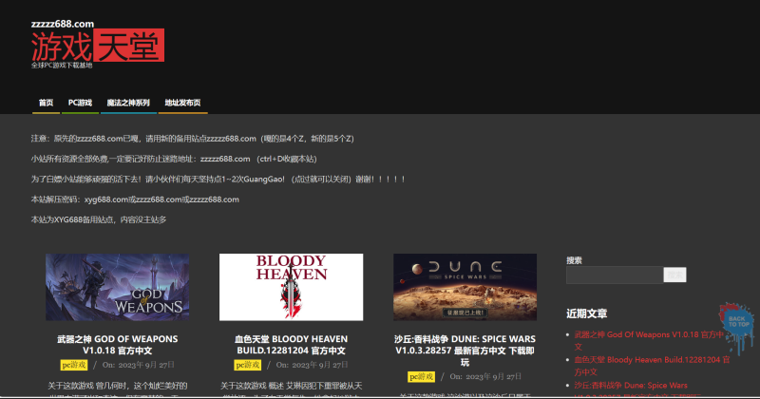Viewport: 760px width, 399px height.
Task: Open the 地址发布页 navigation item
Action: click(182, 103)
